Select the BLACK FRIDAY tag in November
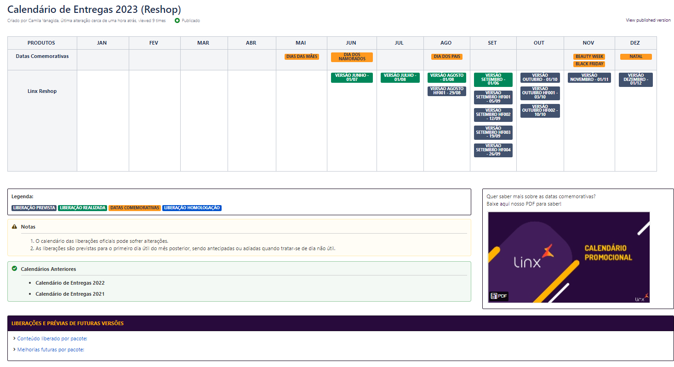The width and height of the screenshot is (674, 367). pyautogui.click(x=589, y=64)
